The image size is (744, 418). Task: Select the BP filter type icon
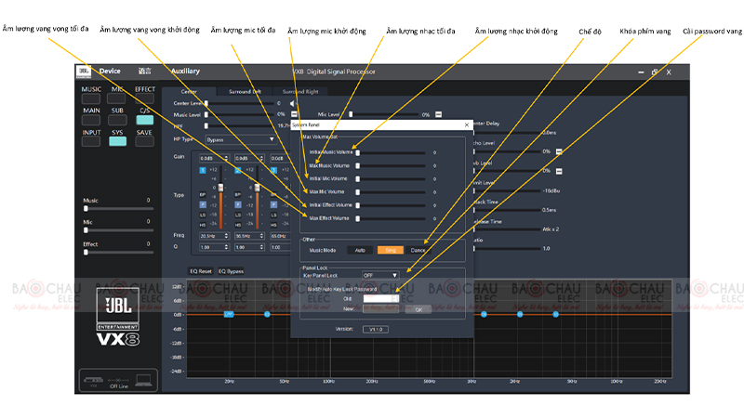pos(204,195)
